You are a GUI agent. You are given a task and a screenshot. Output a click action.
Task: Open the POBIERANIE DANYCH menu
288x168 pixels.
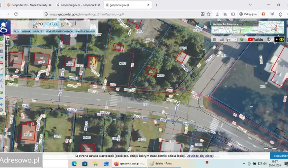pos(59,31)
